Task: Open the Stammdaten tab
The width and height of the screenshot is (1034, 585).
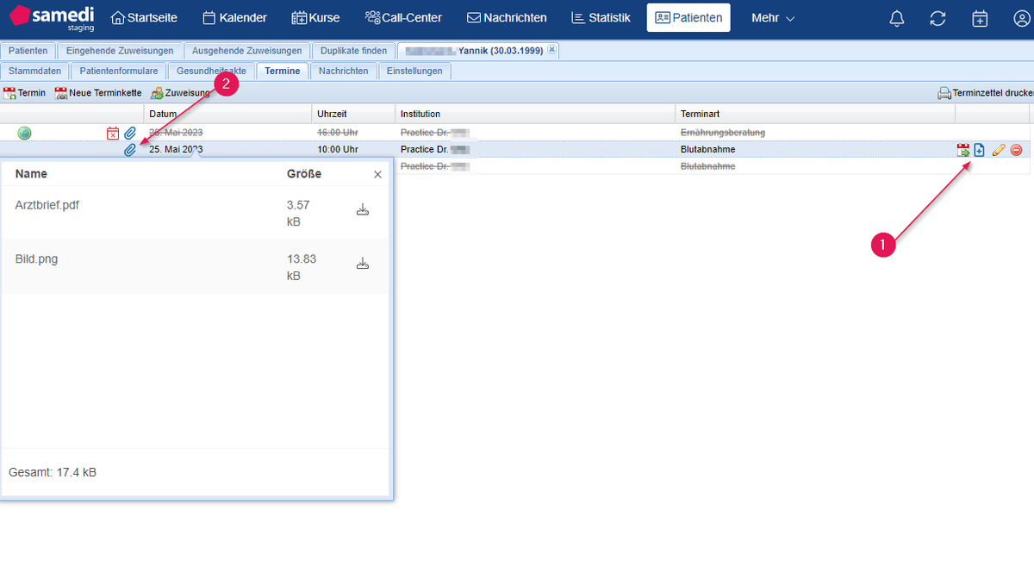Action: click(35, 72)
